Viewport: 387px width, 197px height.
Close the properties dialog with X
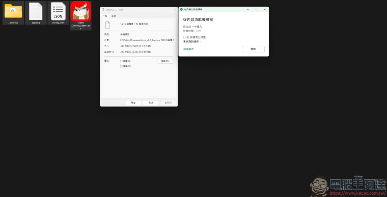tap(175, 10)
